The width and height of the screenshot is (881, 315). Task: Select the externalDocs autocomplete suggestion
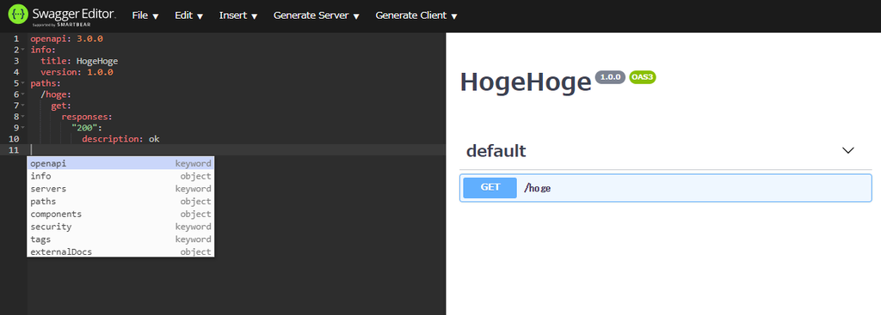(120, 252)
